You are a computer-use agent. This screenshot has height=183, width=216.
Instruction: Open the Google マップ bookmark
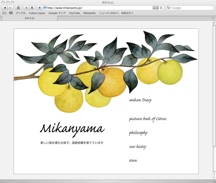coord(57,13)
